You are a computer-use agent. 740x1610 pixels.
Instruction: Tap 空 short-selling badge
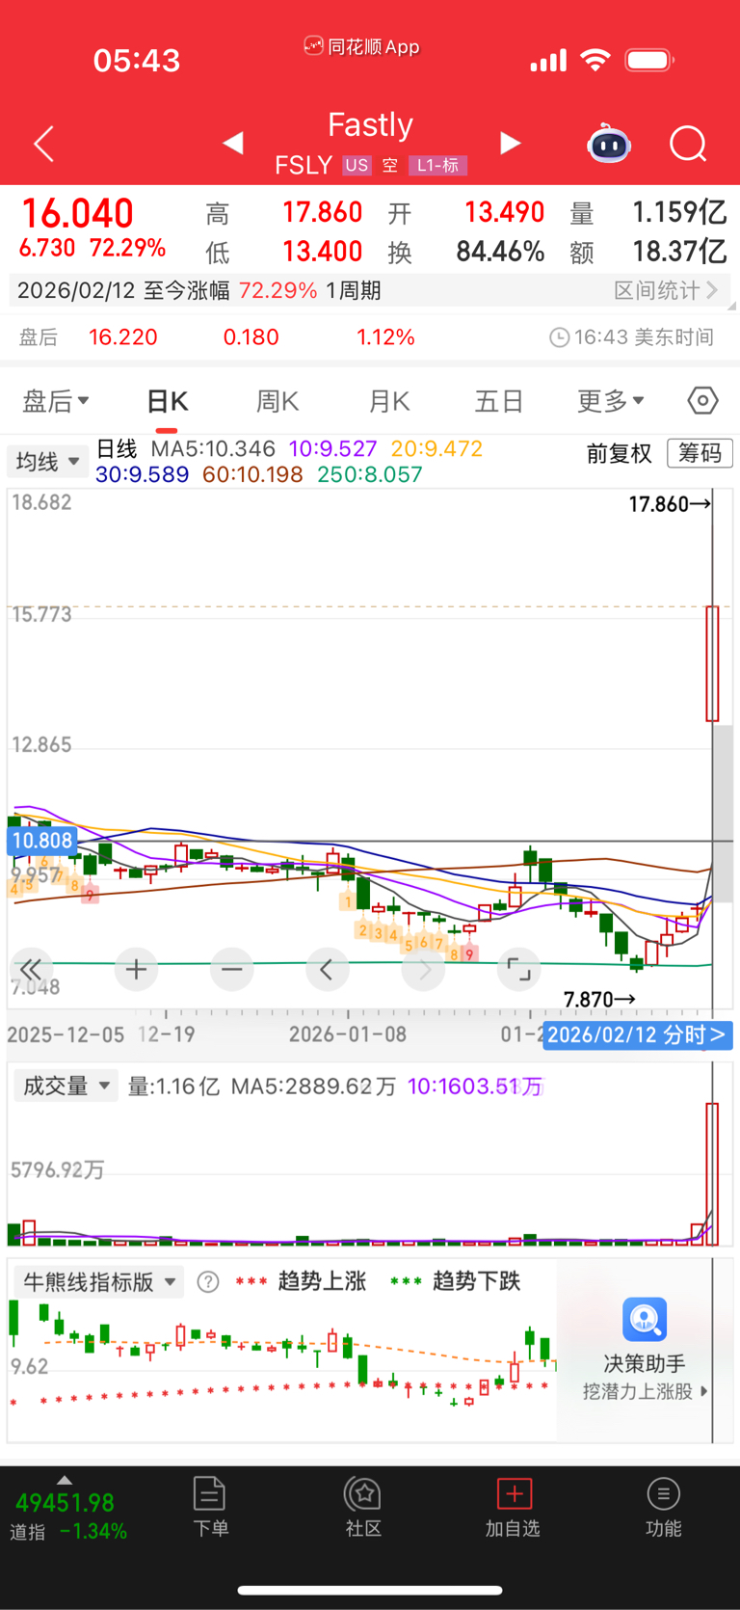pyautogui.click(x=390, y=165)
